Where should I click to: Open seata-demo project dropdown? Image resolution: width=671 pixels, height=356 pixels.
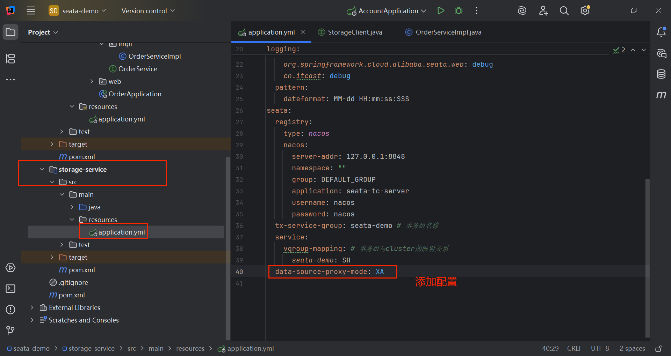77,11
